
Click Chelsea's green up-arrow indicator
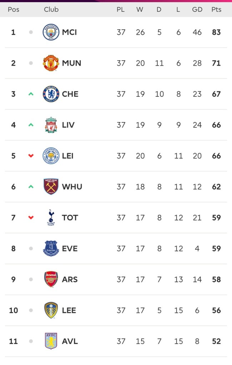tap(31, 94)
